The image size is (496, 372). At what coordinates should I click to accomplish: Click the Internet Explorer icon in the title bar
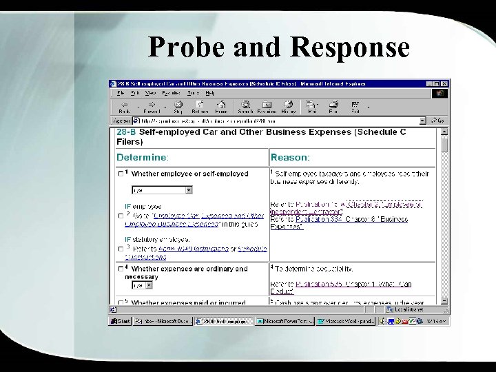(113, 84)
